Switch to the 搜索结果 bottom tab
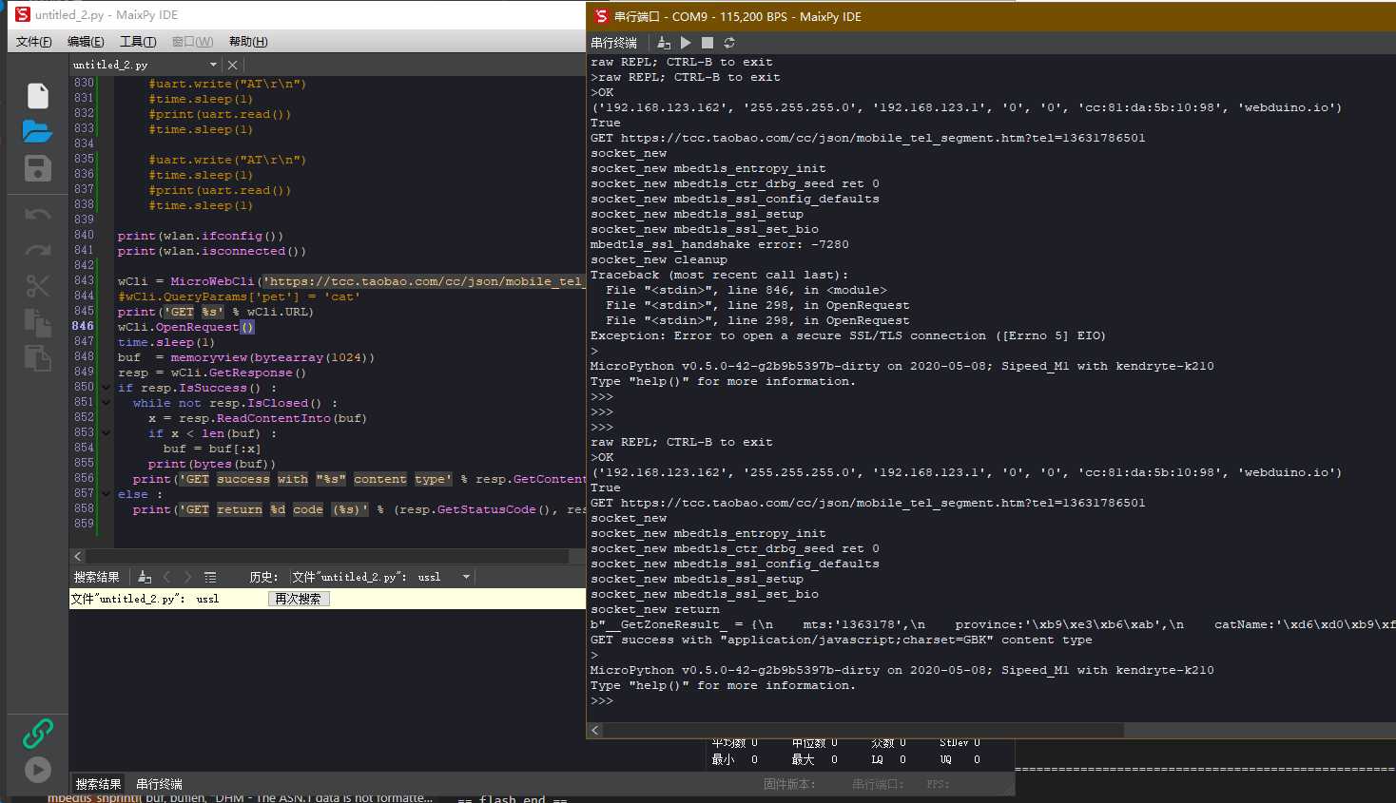 coord(99,784)
